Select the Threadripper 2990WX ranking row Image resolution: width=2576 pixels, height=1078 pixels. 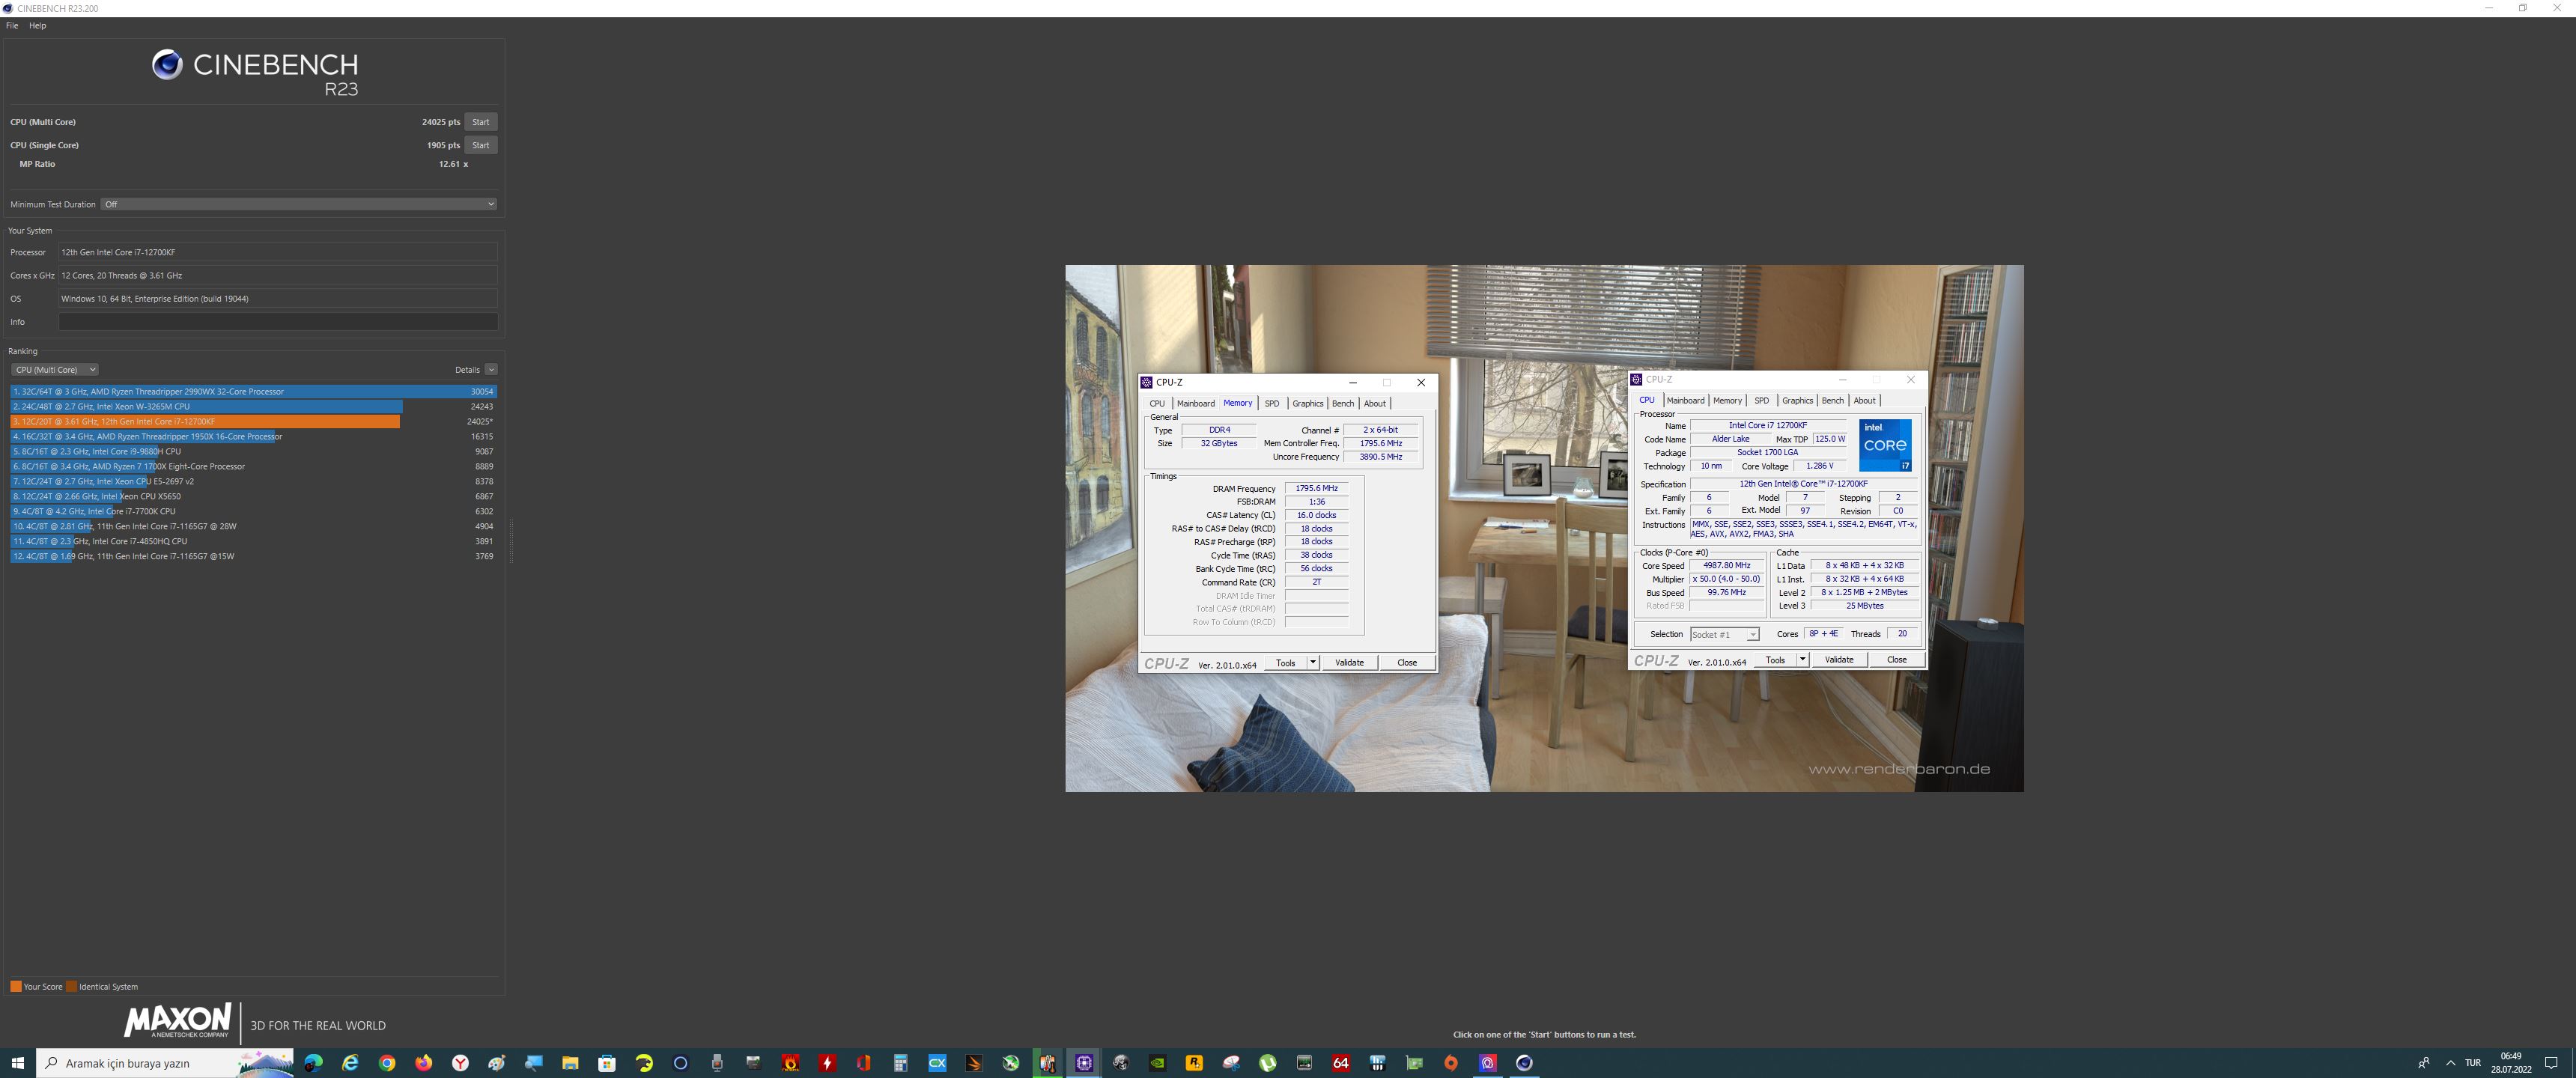(x=253, y=392)
